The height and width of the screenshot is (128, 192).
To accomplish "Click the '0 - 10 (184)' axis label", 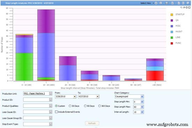I will tap(27, 85).
